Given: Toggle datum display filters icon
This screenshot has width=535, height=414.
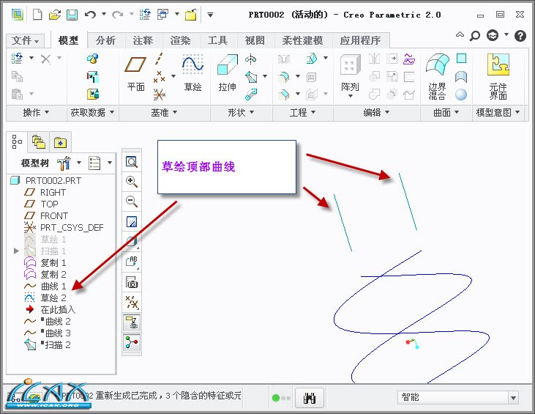Looking at the screenshot, I should 132,303.
